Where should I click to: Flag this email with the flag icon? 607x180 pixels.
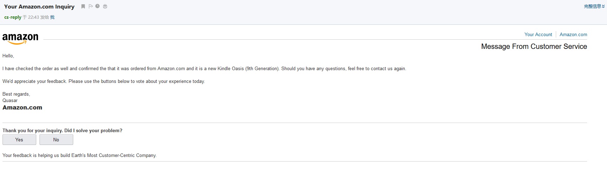click(91, 6)
